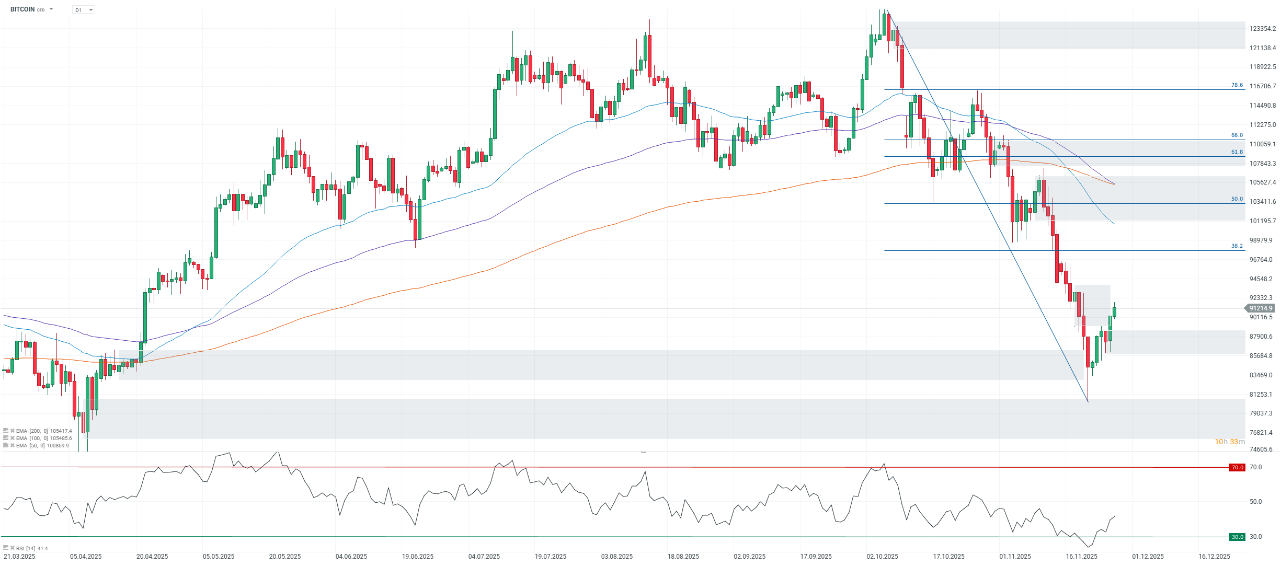
Task: Click the 10h 33m candle countdown timer
Action: 1229,442
